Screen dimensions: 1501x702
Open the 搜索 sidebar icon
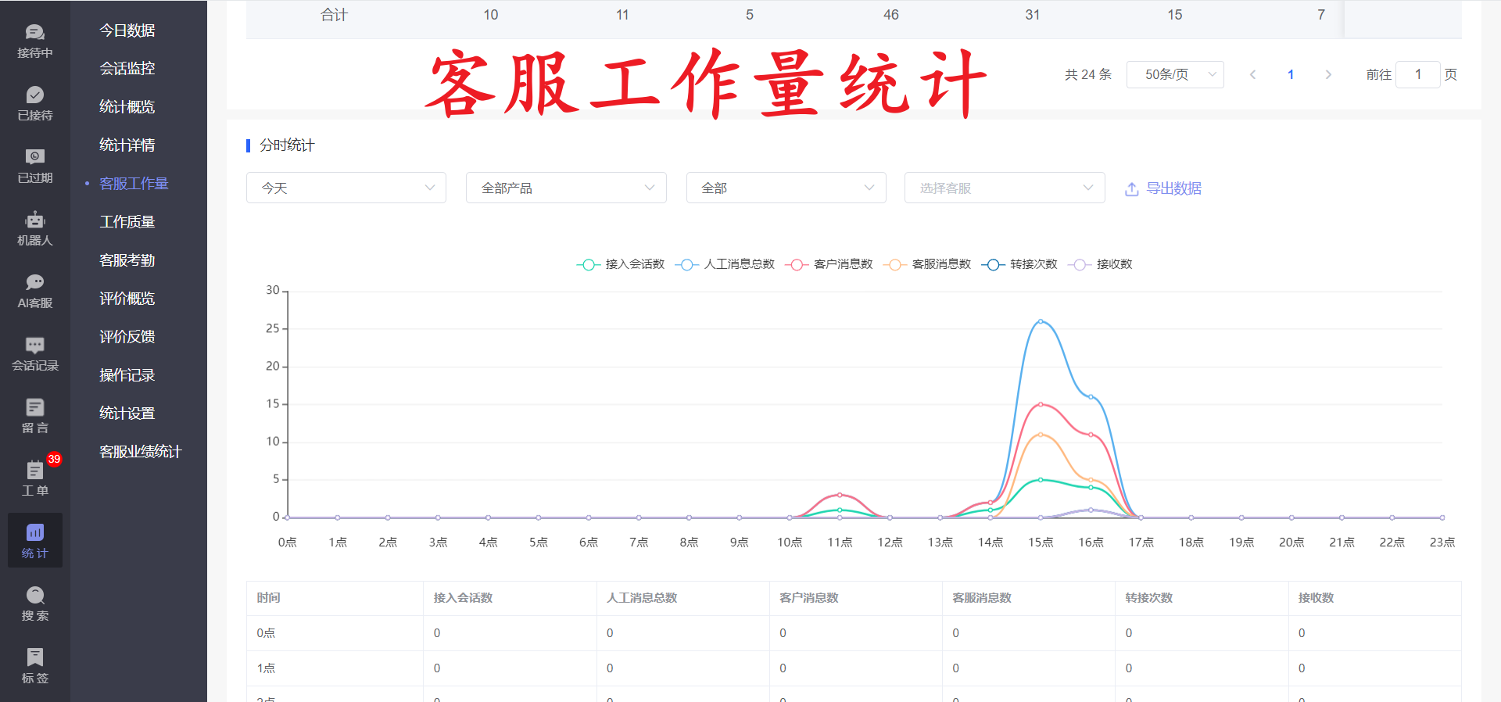pyautogui.click(x=34, y=604)
